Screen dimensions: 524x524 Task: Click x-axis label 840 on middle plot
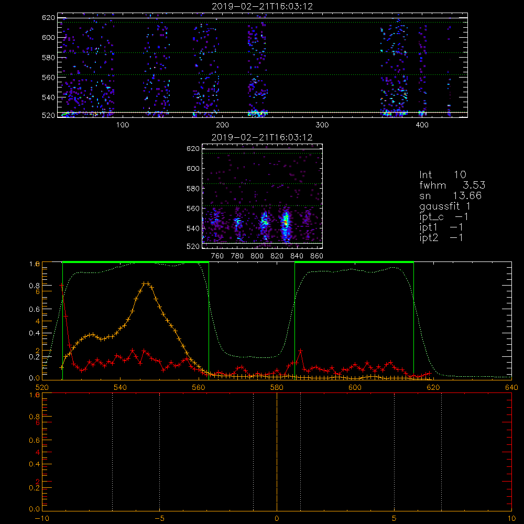coord(297,256)
